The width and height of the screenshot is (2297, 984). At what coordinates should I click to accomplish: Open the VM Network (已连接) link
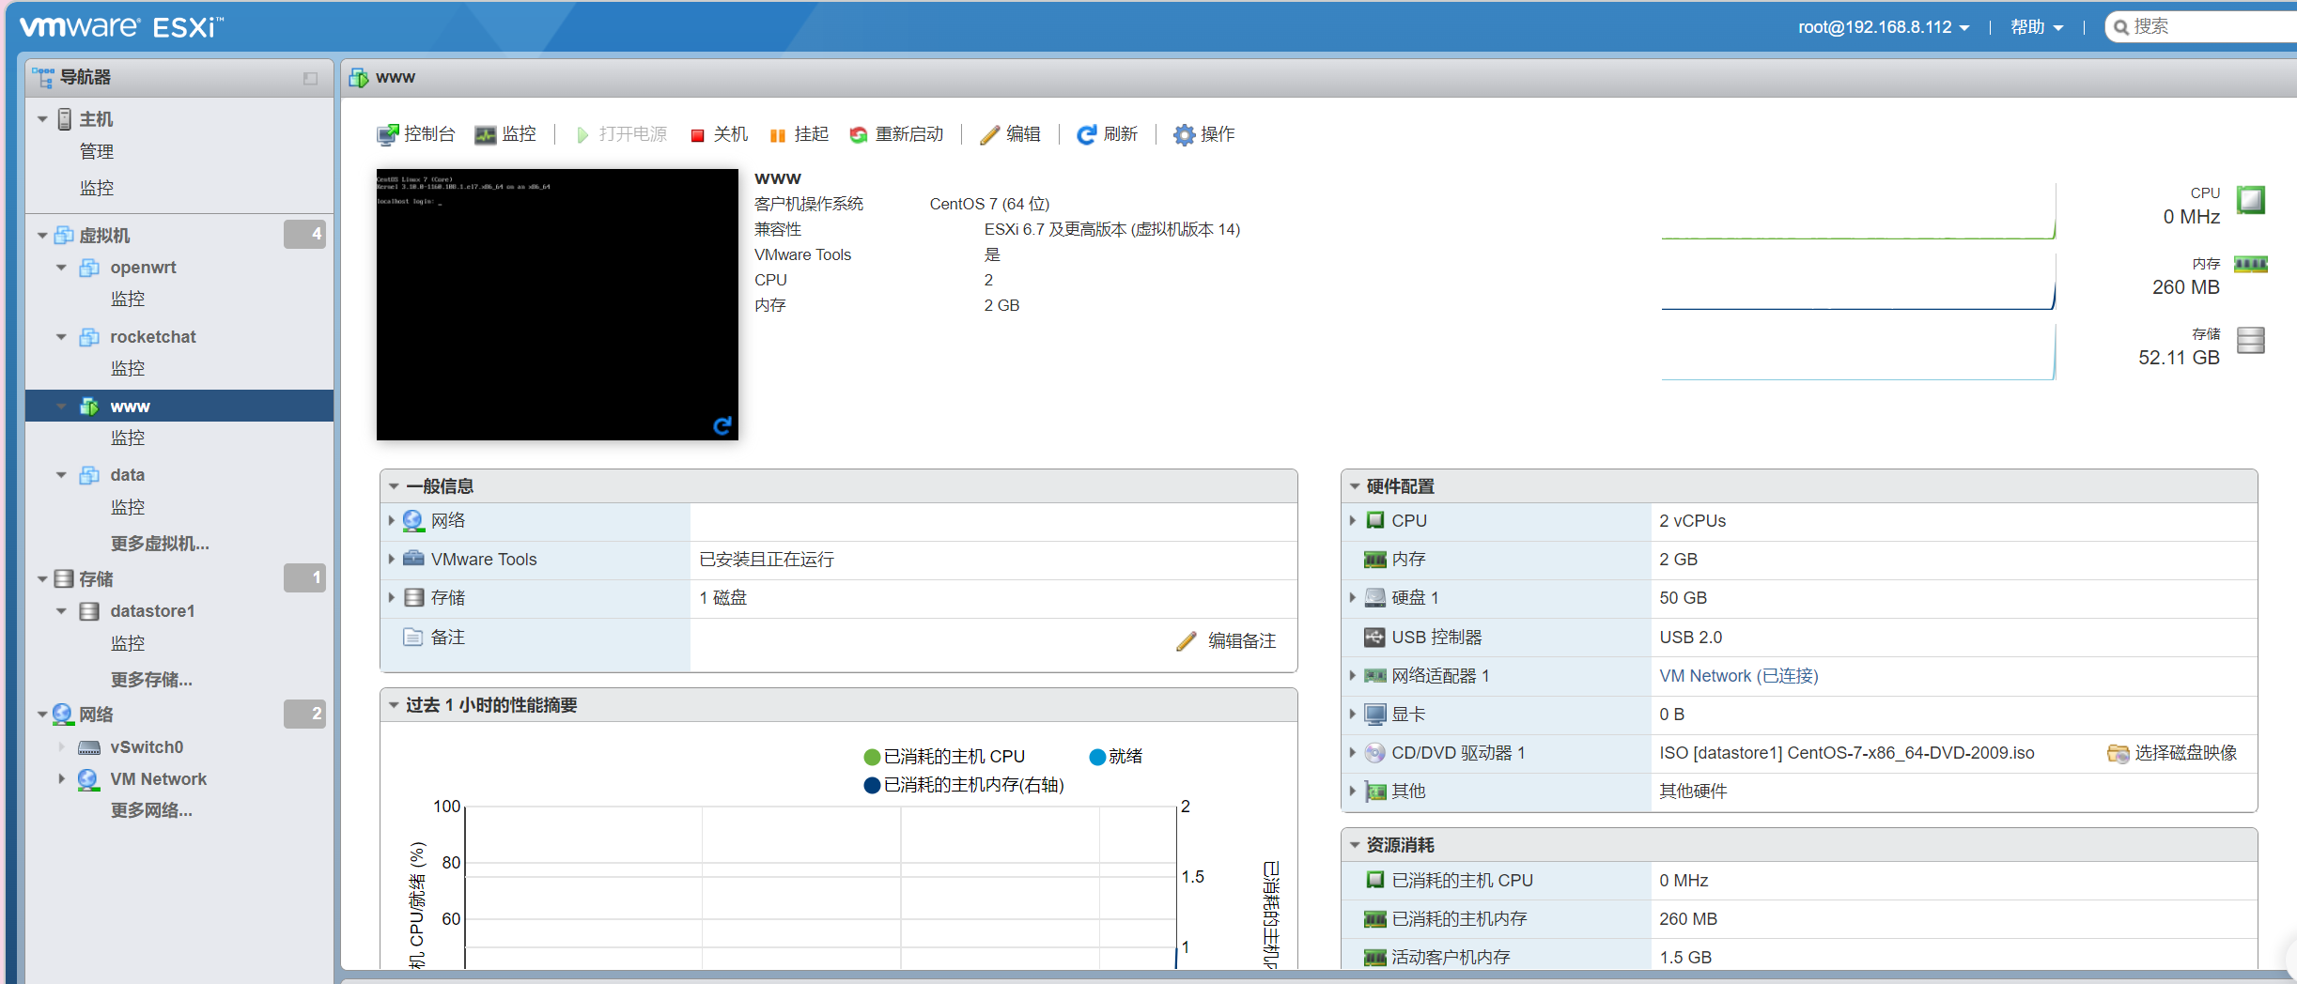1738,676
